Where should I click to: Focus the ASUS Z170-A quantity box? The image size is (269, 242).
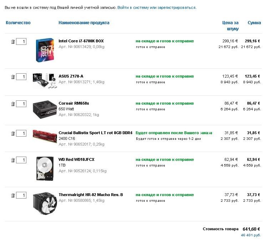(x=21, y=77)
